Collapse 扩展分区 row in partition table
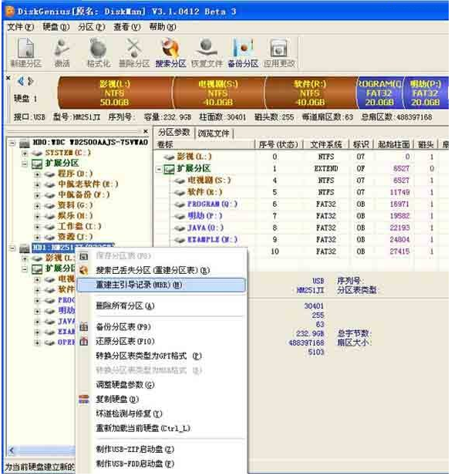The width and height of the screenshot is (458, 476). [159, 169]
